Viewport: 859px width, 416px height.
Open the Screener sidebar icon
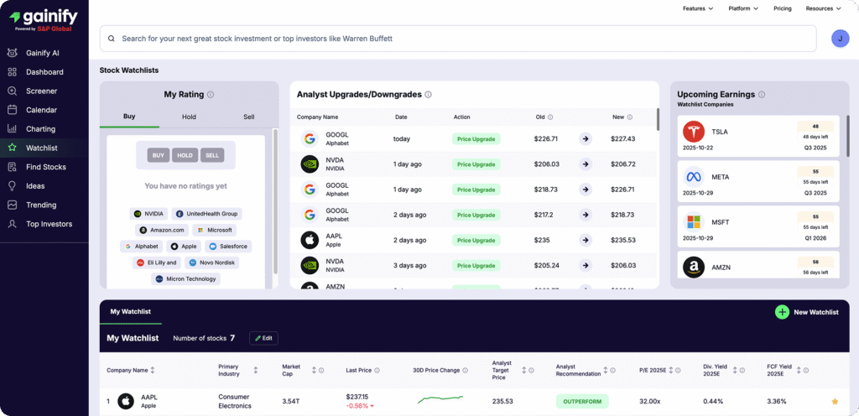point(12,91)
